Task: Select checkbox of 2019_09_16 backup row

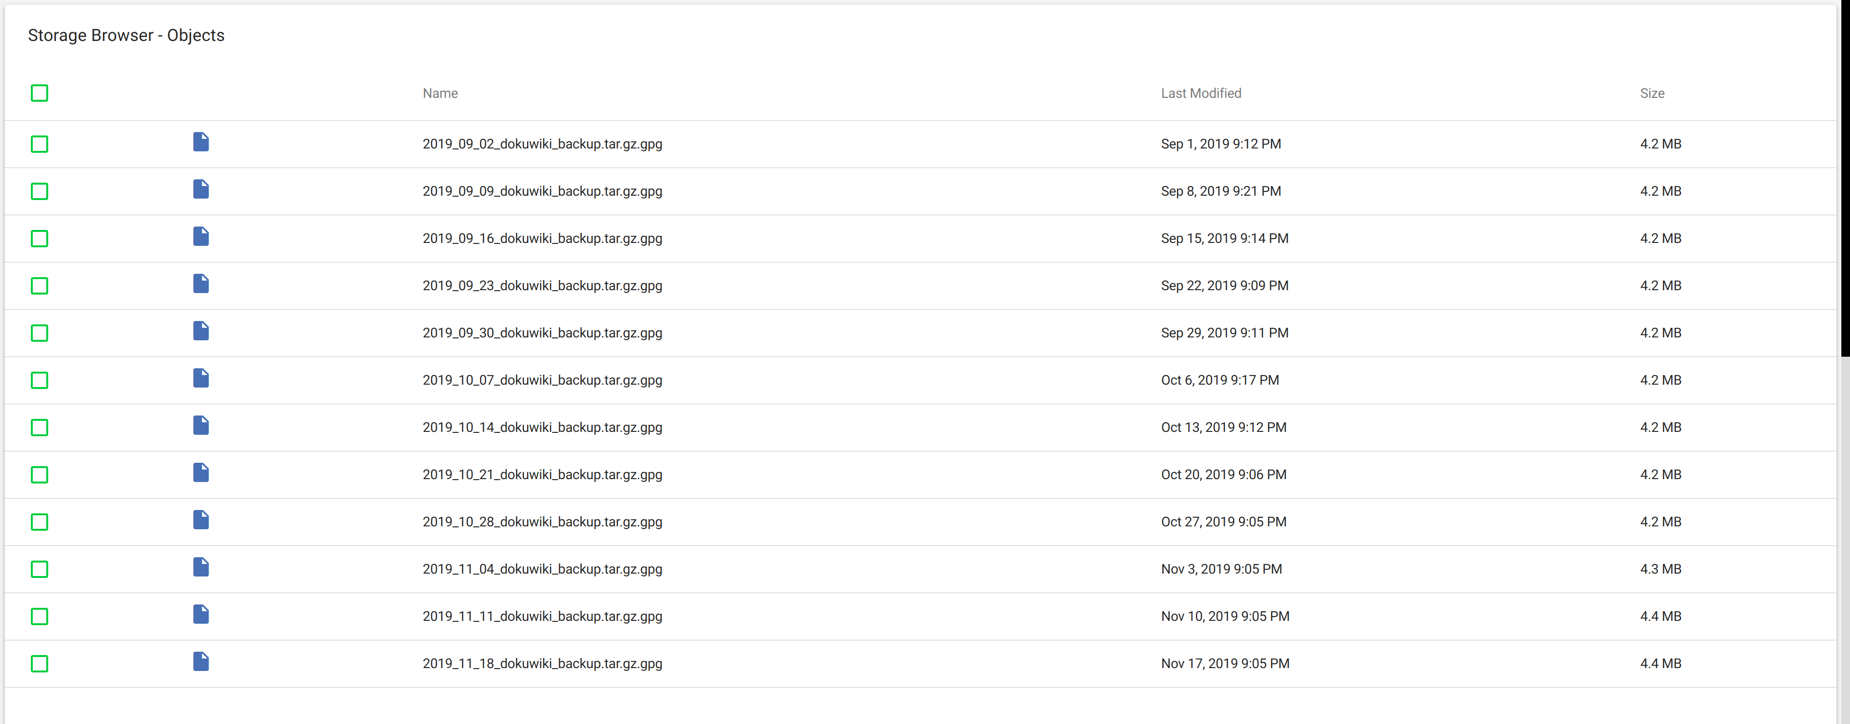Action: pyautogui.click(x=40, y=239)
